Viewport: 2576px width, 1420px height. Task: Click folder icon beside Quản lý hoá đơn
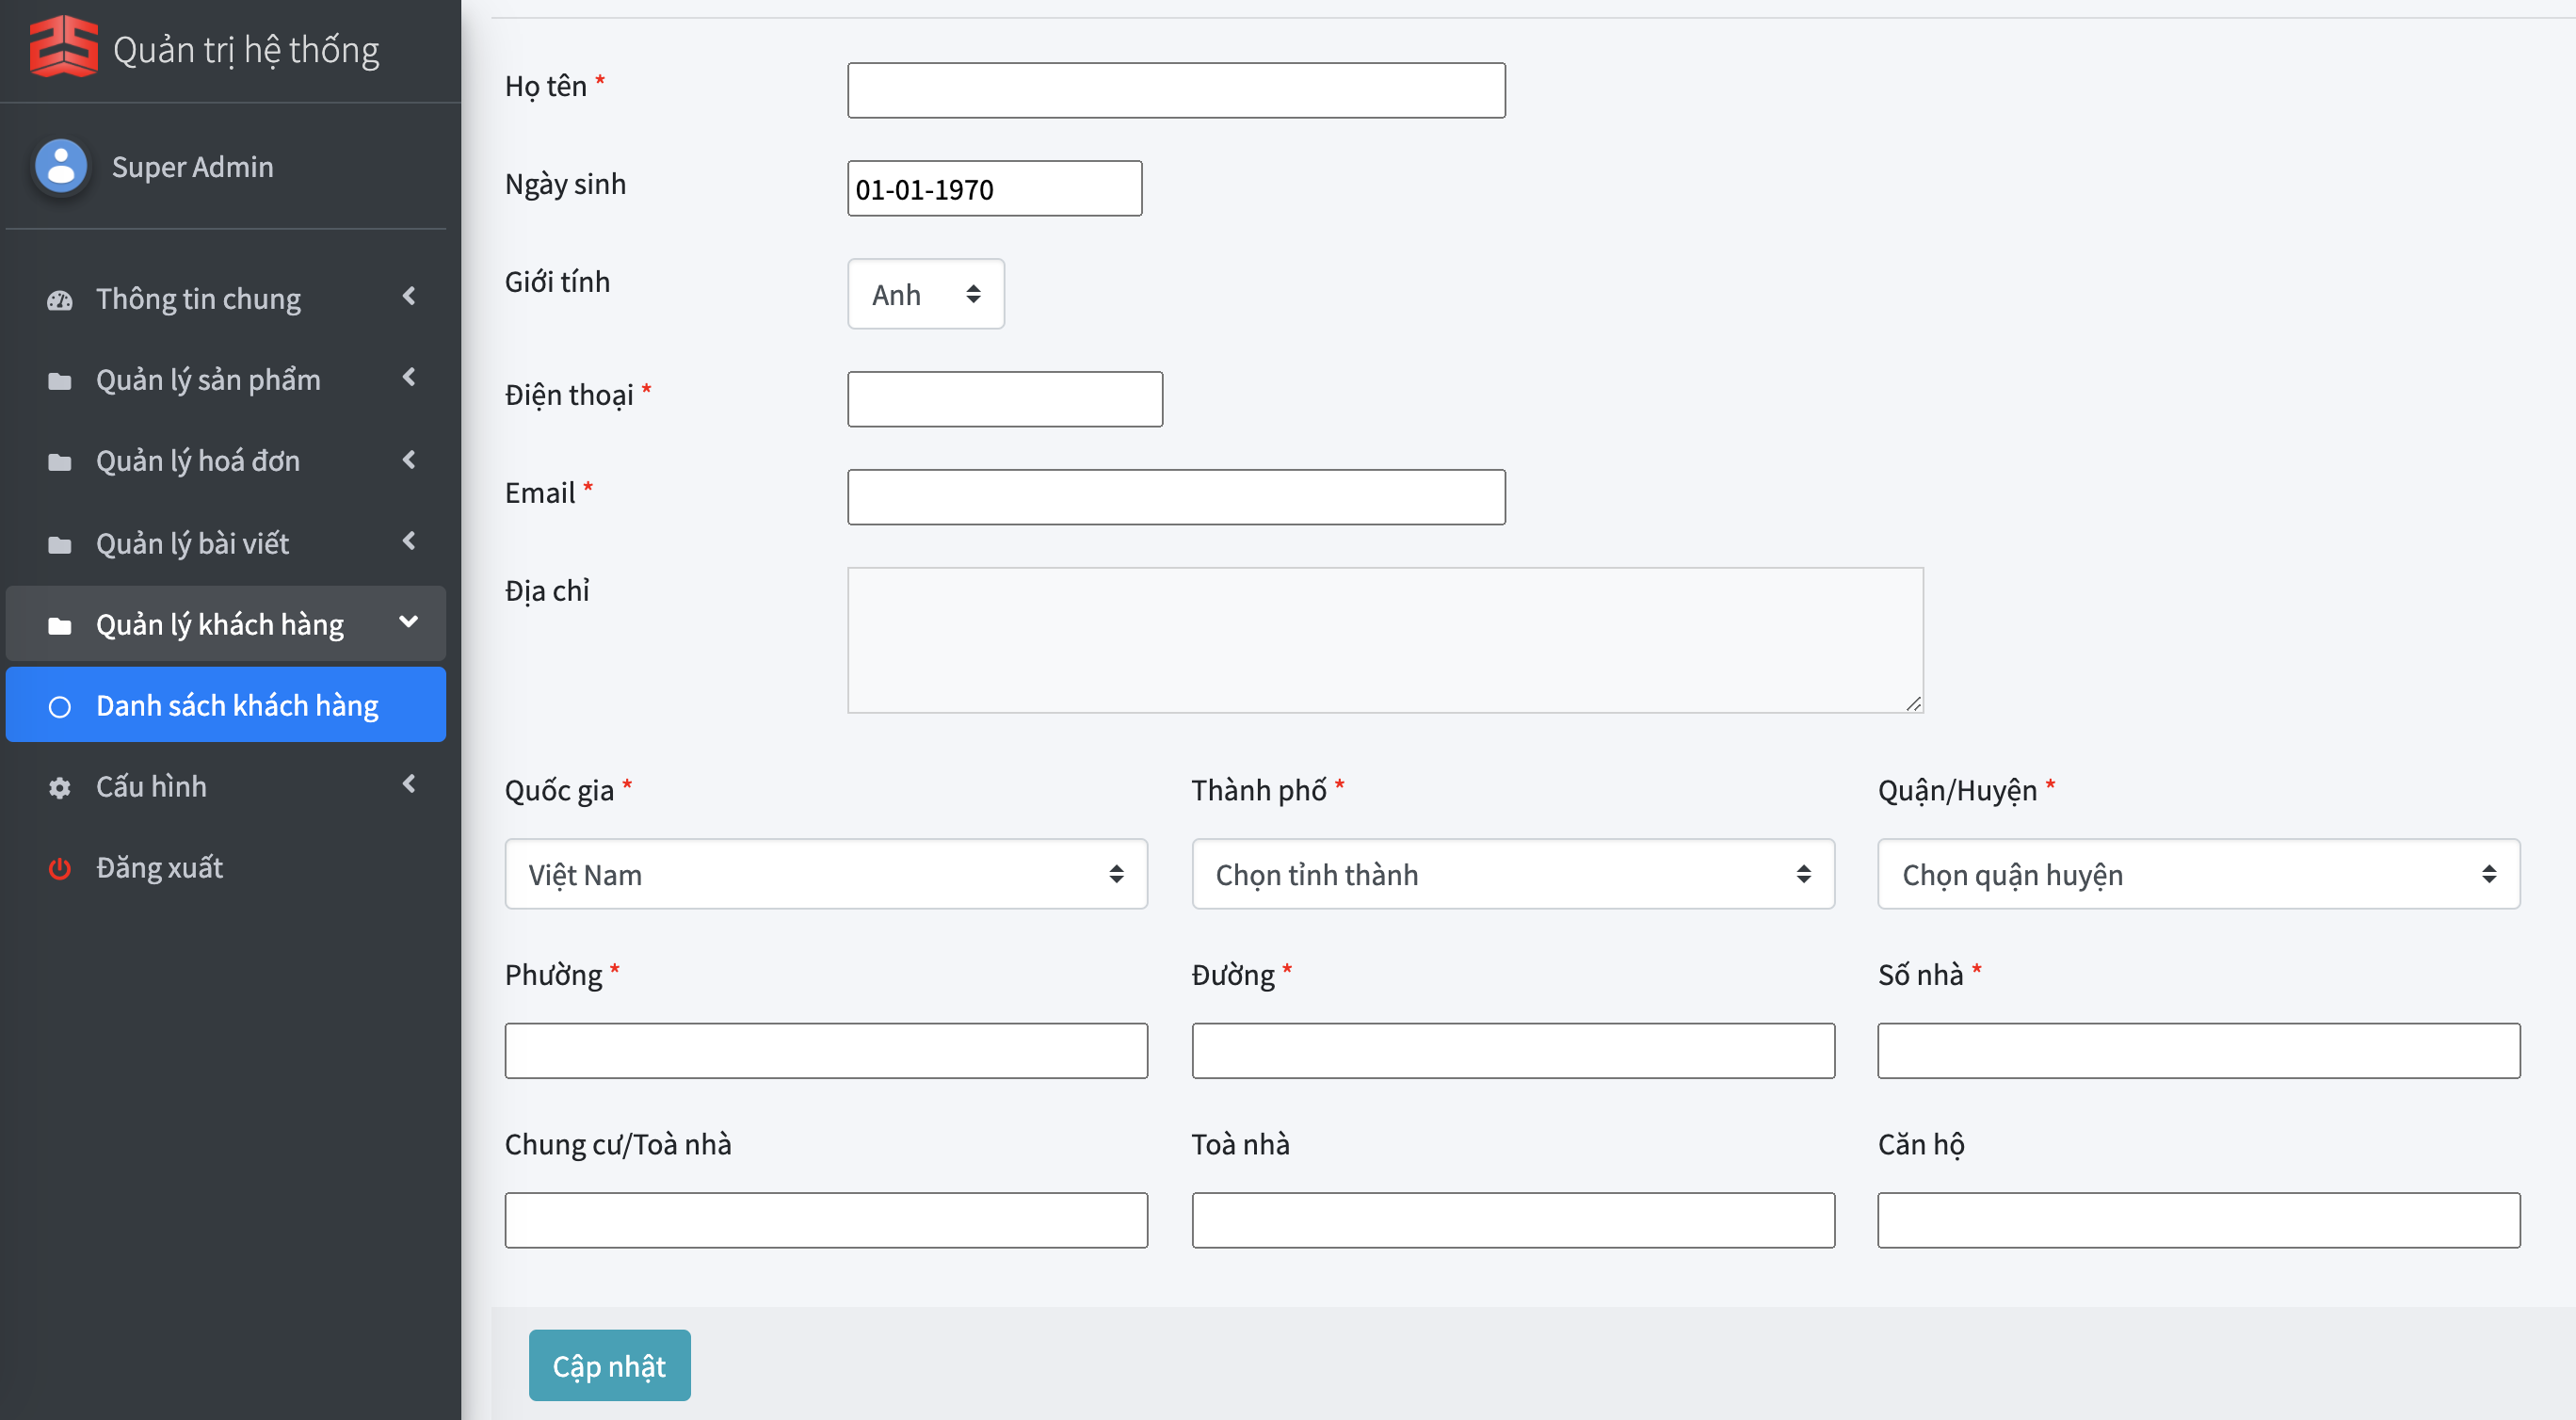60,462
